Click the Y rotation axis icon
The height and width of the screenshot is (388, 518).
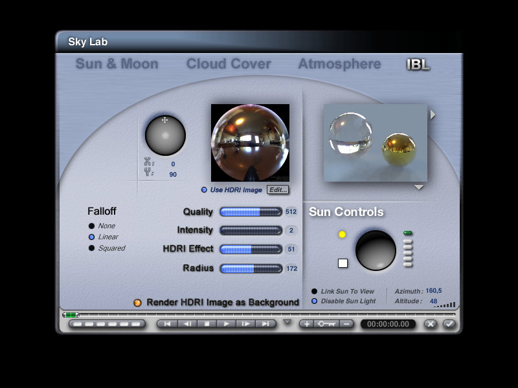[x=148, y=171]
